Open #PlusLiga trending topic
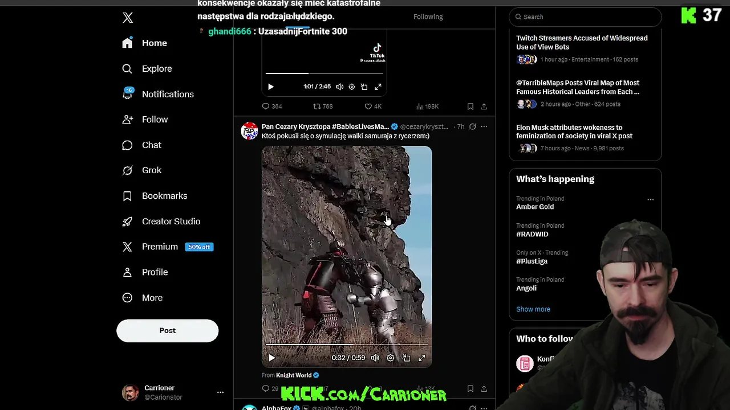The width and height of the screenshot is (730, 410). point(532,261)
